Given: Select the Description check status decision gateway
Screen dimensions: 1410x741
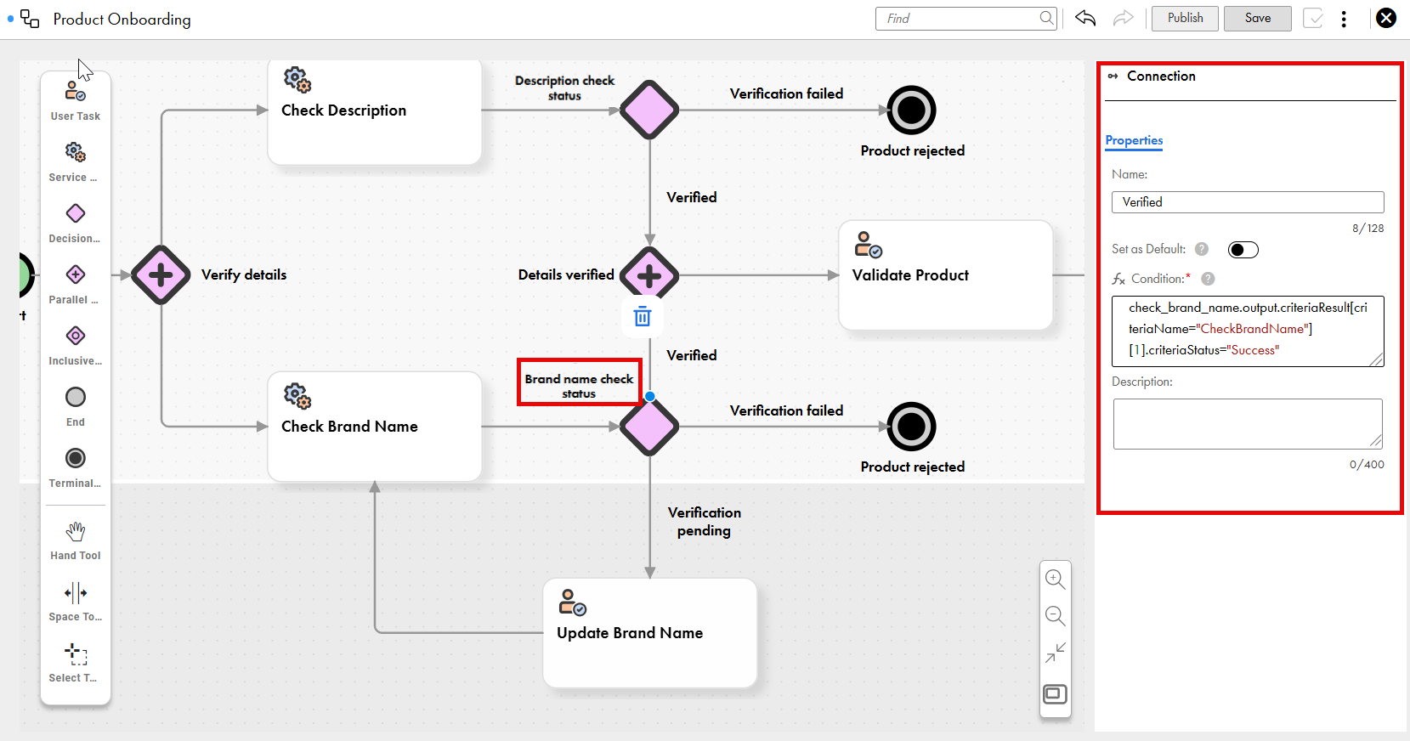Looking at the screenshot, I should click(x=649, y=110).
